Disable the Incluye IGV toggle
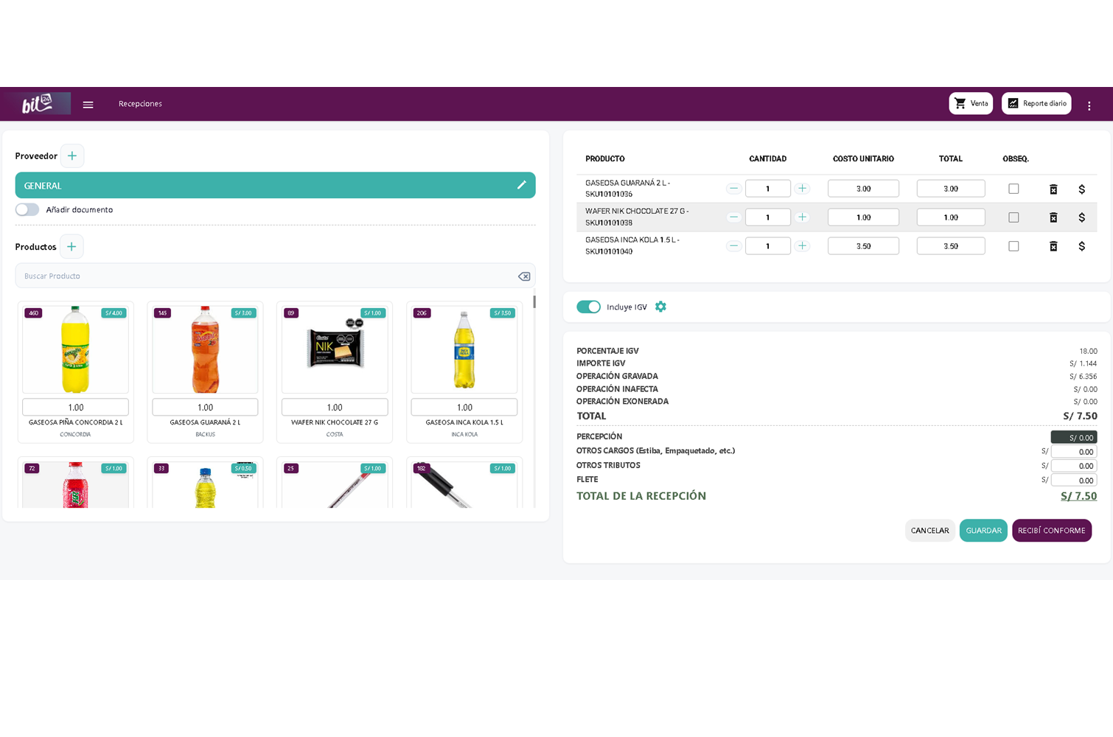 pos(588,307)
